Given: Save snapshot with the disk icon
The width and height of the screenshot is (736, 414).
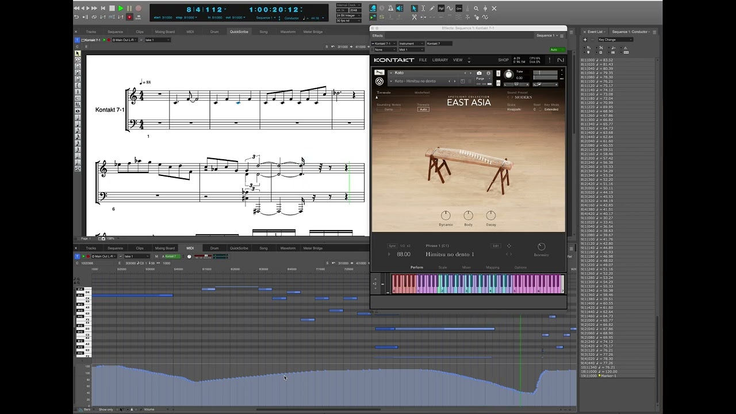Looking at the screenshot, I should (463, 81).
